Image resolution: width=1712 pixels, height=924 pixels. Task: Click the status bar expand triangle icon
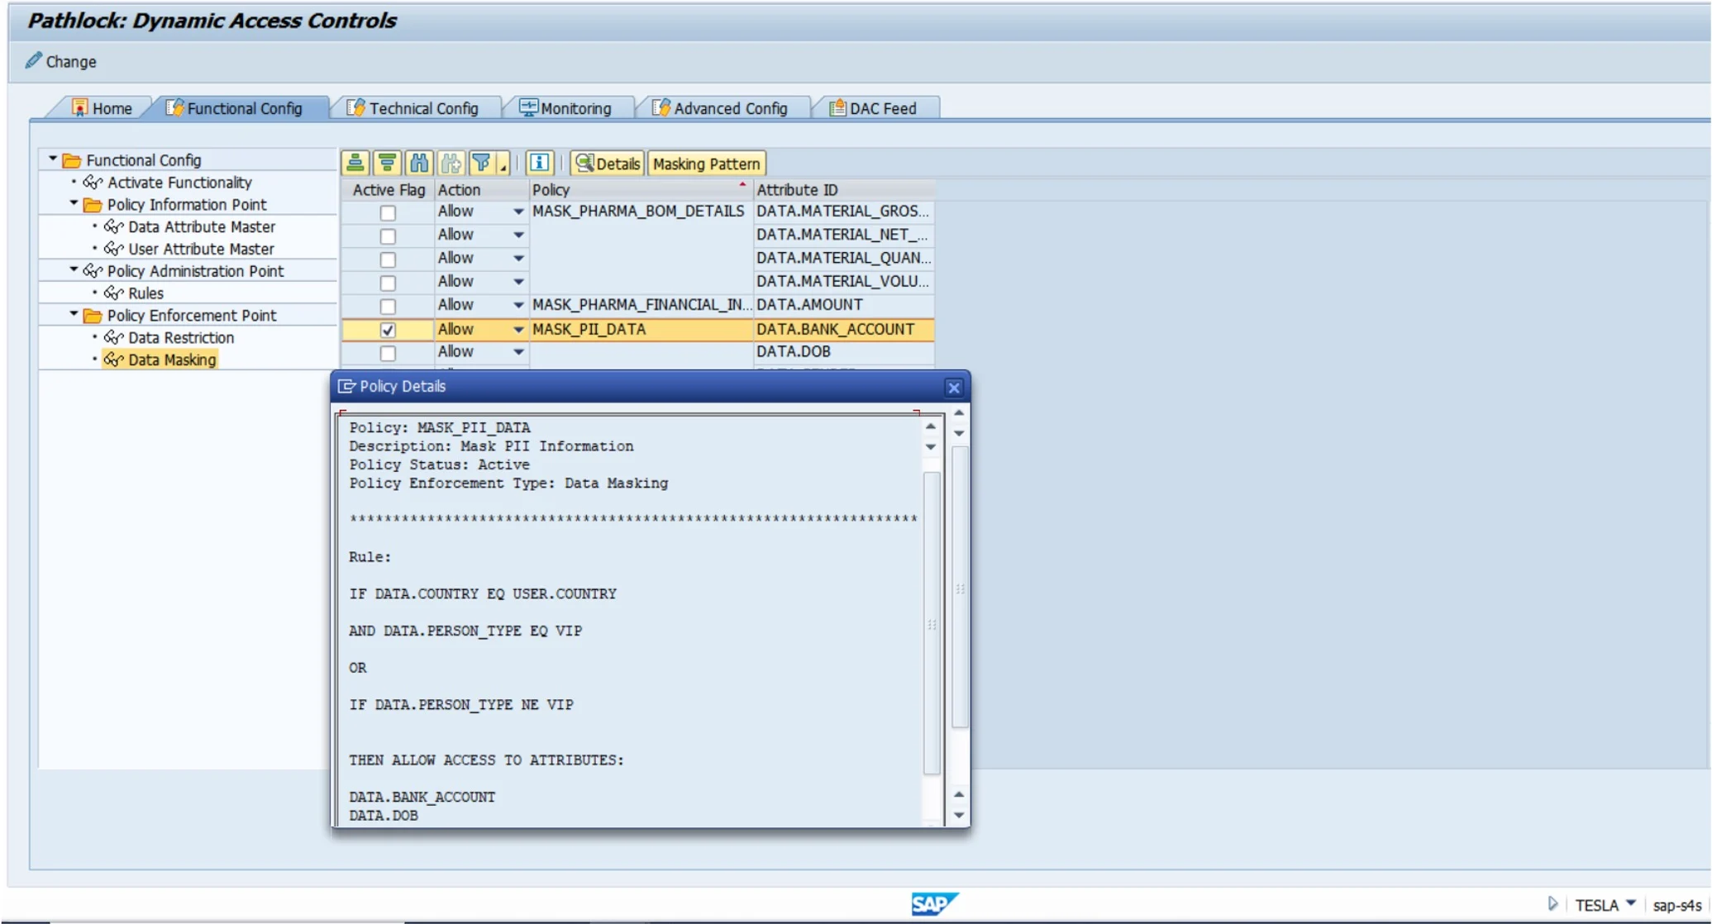(x=1552, y=904)
